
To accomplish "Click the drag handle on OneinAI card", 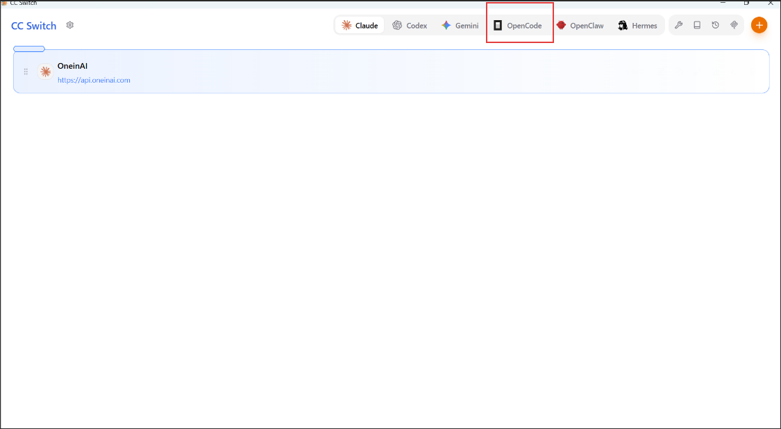I will tap(26, 71).
